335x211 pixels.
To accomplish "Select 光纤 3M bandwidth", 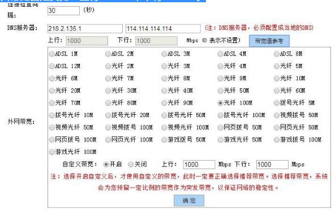I will (x=164, y=66).
